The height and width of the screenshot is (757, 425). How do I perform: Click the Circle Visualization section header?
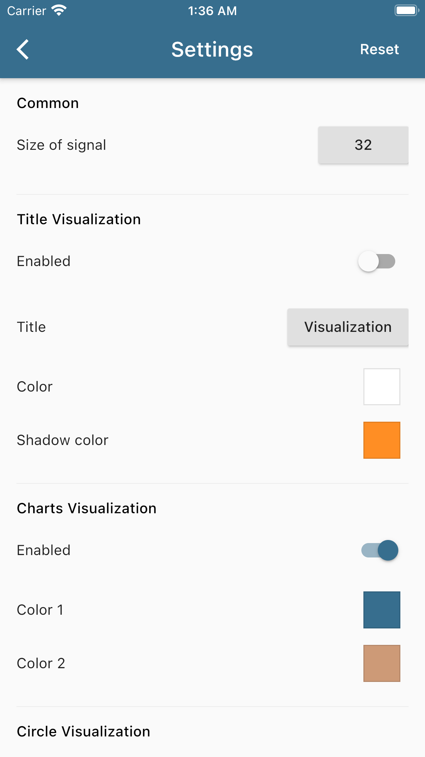point(83,731)
